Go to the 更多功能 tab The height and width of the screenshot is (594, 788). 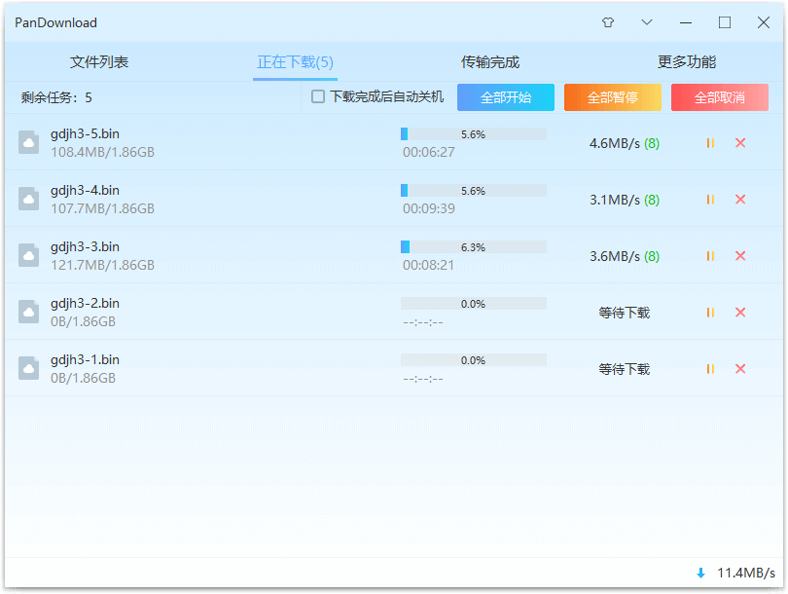(687, 62)
